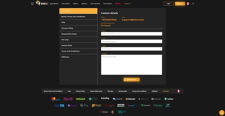Click the +35725057626 phone number
225x116 pixels.
[108, 20]
